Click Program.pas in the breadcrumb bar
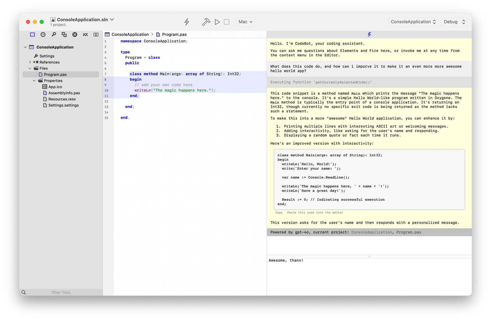The width and height of the screenshot is (491, 321). point(174,34)
